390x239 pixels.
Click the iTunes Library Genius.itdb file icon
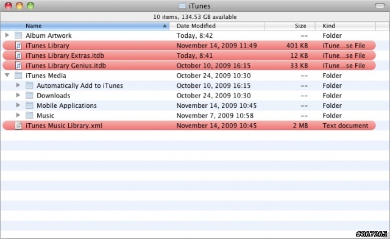pos(18,65)
